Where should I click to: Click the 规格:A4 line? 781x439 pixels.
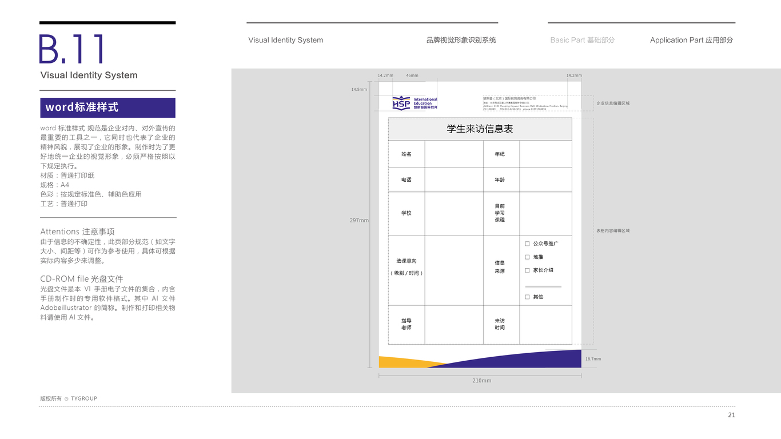click(x=54, y=185)
